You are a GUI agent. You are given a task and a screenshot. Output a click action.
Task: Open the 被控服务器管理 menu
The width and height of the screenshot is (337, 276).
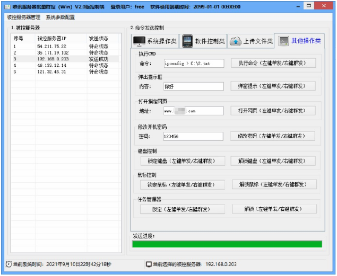point(23,17)
